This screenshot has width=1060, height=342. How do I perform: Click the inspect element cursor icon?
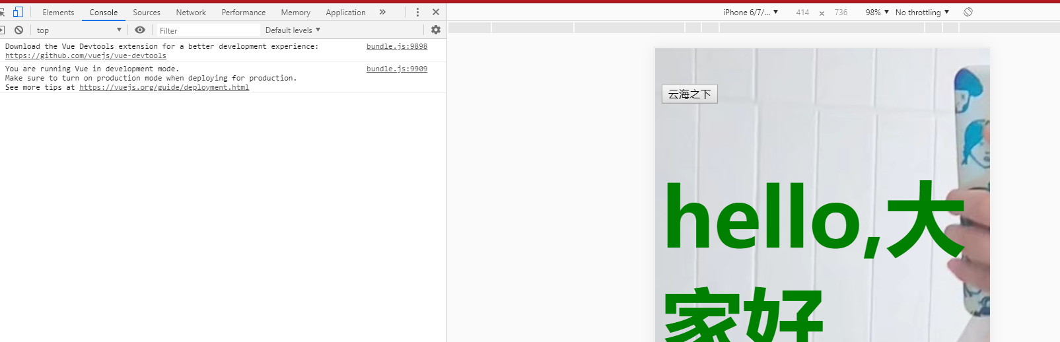[2, 12]
